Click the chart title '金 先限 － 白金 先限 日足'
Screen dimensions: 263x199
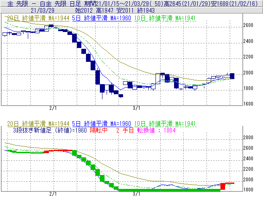[44, 3]
